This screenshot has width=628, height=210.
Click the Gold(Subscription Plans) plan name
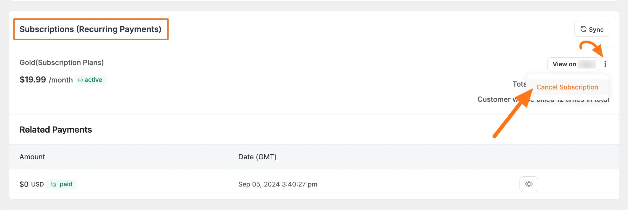(x=62, y=62)
